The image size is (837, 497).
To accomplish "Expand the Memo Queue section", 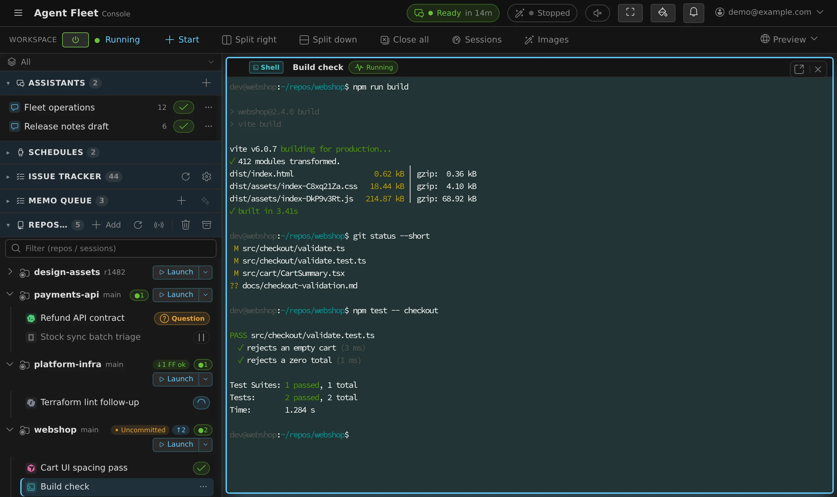I will pyautogui.click(x=8, y=201).
